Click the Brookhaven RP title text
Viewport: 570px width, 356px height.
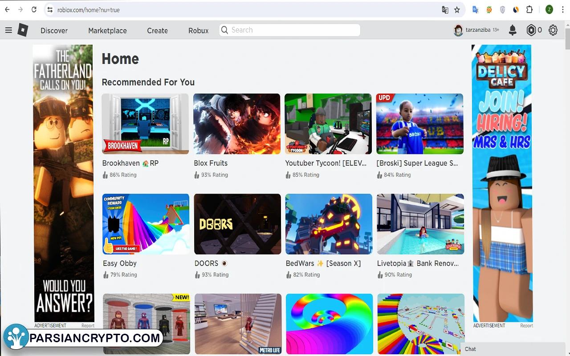(x=130, y=163)
